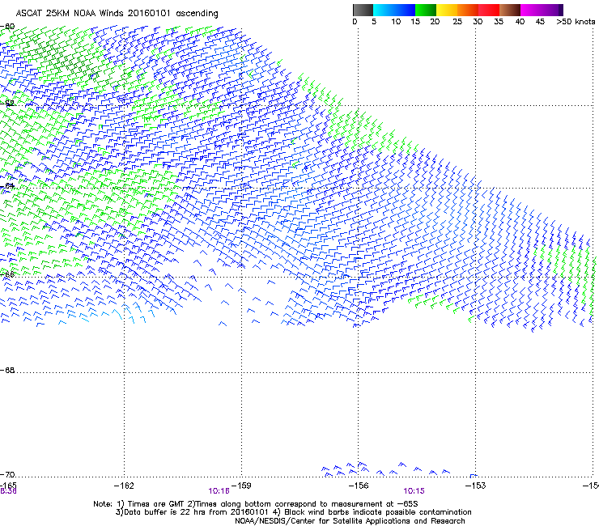Choose the magenta 40–45 knots color bar segment

click(531, 10)
